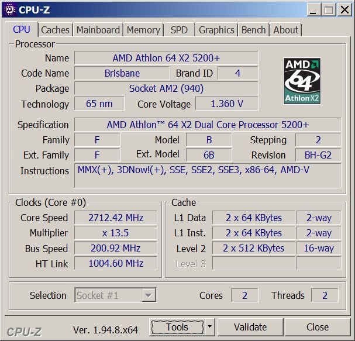The height and width of the screenshot is (341, 355).
Task: Click the Level 2 size 2 x 512 KBytes
Action: click(x=254, y=248)
